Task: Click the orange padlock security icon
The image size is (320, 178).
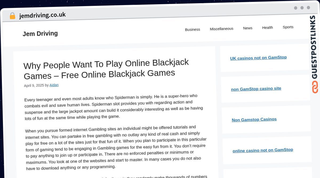Action: (x=12, y=16)
